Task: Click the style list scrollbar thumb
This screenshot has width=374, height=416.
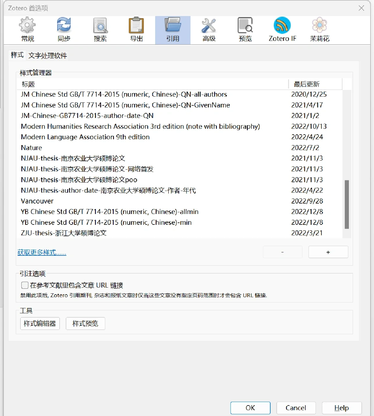Action: point(347,204)
